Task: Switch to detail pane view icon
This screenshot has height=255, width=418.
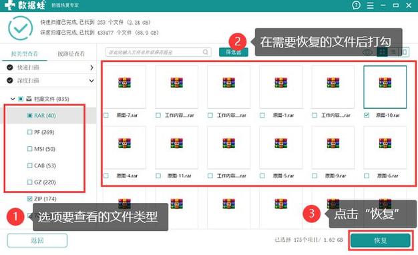Action: click(405, 52)
